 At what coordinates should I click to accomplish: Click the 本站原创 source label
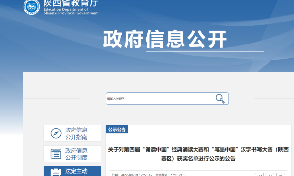(x=161, y=175)
